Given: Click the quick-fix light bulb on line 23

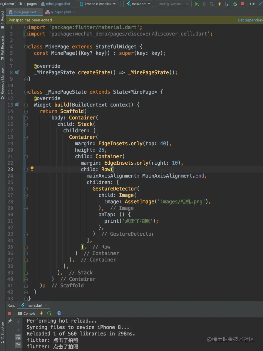Looking at the screenshot, I should (x=32, y=168).
